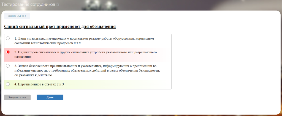Click the 'Вопрос №1 из 3' tab
Image resolution: width=282 pixels, height=116 pixels.
(x=17, y=16)
